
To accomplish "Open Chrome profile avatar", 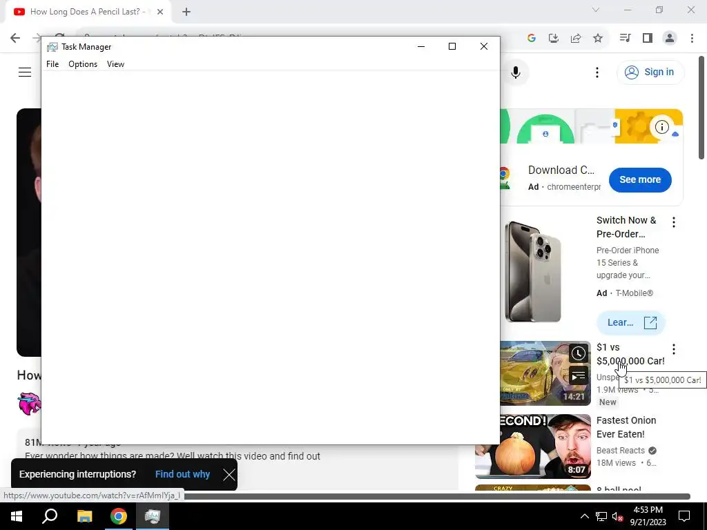I will pos(670,38).
